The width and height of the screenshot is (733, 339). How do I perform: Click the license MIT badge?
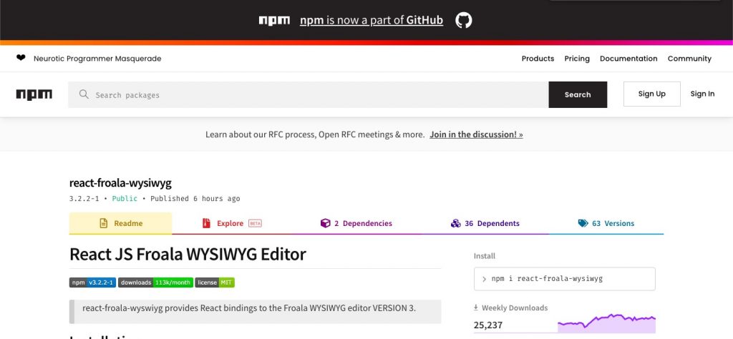[215, 282]
